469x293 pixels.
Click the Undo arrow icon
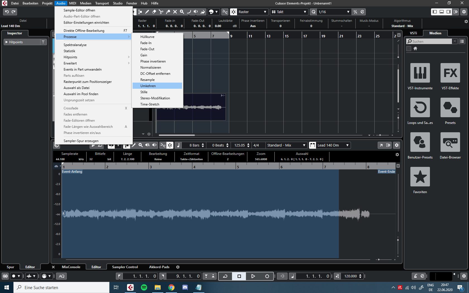[7, 12]
